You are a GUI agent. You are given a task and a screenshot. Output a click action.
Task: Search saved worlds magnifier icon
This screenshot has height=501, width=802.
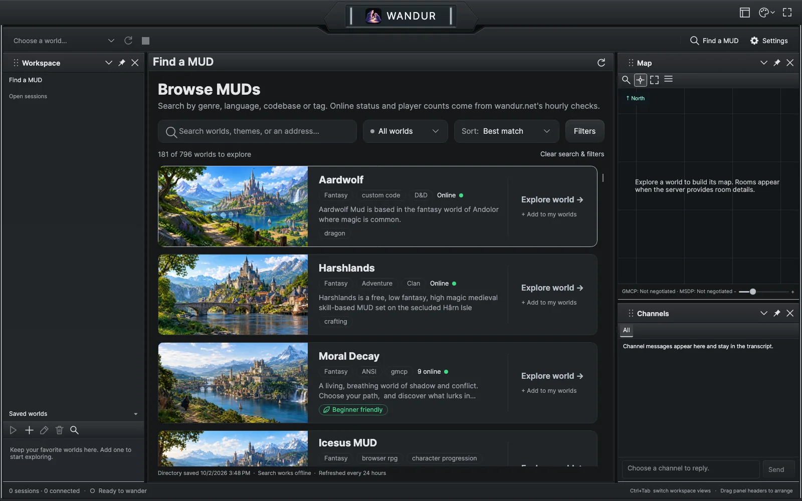click(74, 430)
